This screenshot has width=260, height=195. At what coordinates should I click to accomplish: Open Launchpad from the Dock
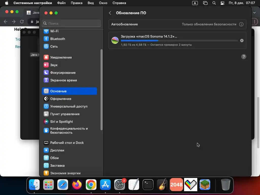click(x=48, y=185)
